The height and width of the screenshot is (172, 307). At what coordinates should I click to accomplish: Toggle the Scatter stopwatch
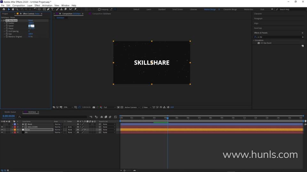[7, 23]
